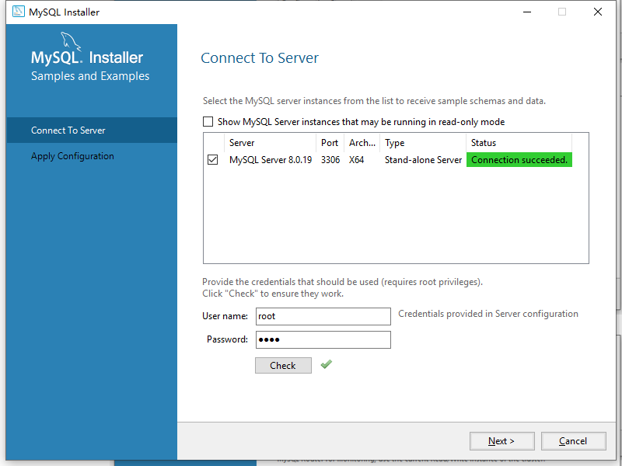The image size is (622, 466).
Task: Click the Stand-alone Server type cell
Action: 423,160
